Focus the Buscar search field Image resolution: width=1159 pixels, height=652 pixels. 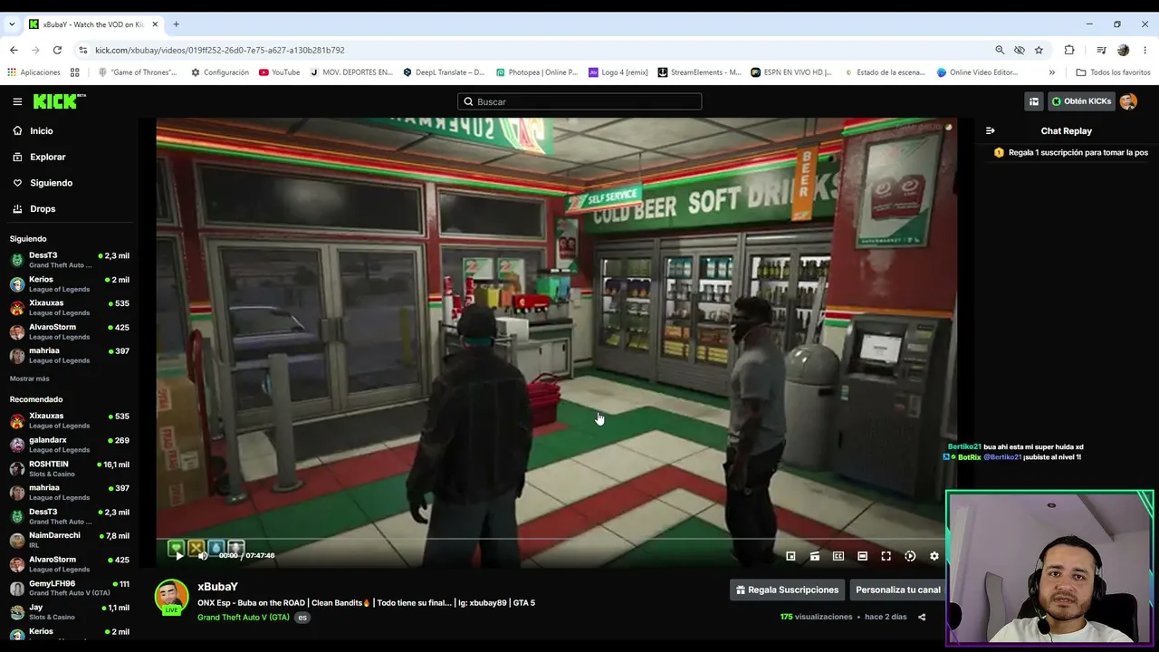pos(579,101)
